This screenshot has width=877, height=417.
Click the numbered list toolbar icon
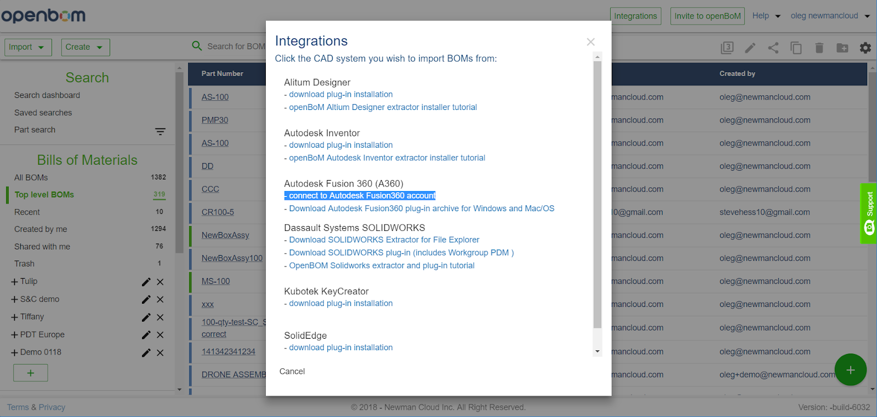[727, 48]
